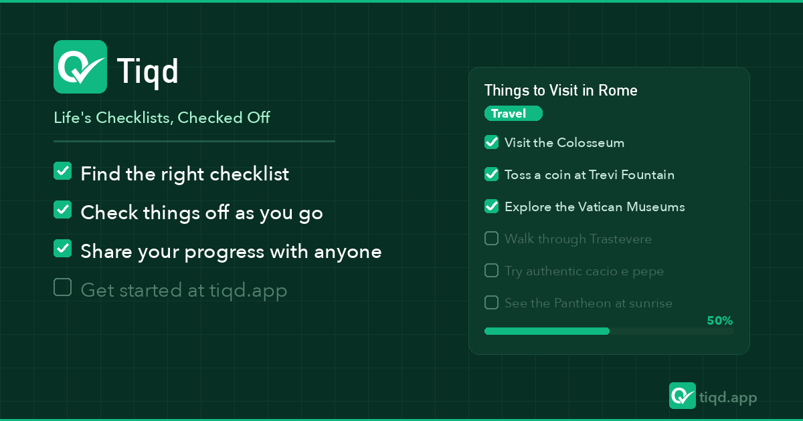Click the Life's Checklists, Checked Off tagline

click(162, 118)
